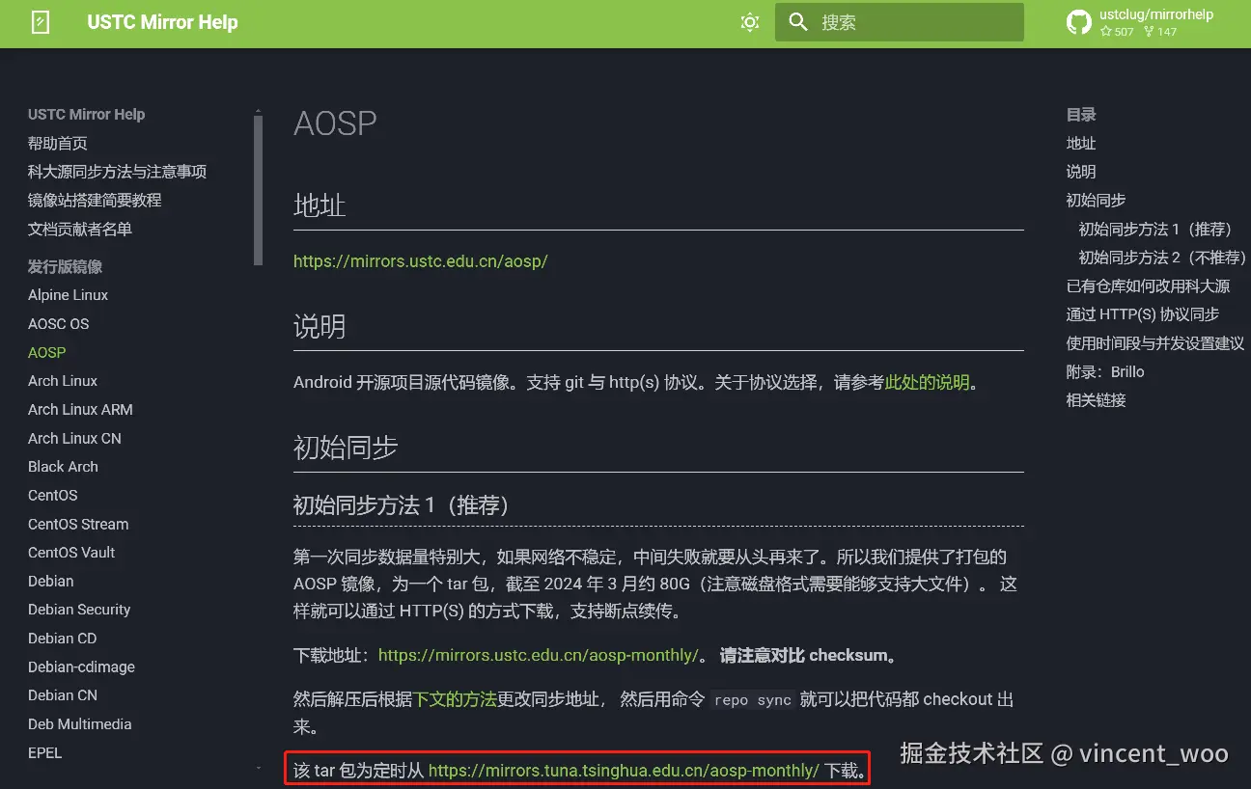Click the USTC Mirror Help logo icon
Image resolution: width=1251 pixels, height=789 pixels.
(x=41, y=22)
